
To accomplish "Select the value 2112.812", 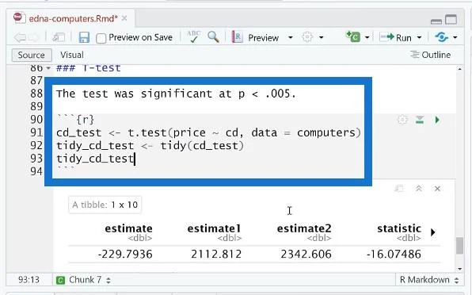I will point(216,255).
